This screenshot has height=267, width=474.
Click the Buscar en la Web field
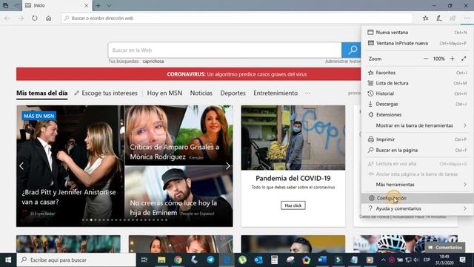pos(224,50)
